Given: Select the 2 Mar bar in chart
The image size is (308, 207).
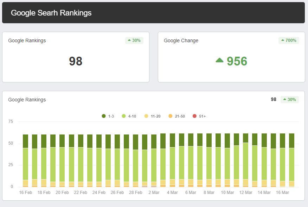Looking at the screenshot, I should [154, 161].
